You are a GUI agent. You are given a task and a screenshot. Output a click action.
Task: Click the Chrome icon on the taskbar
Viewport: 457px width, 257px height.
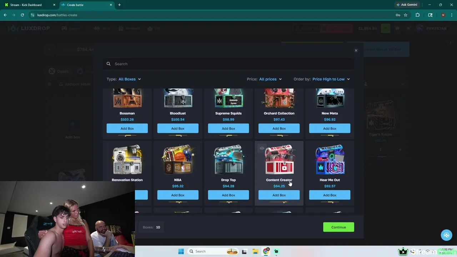[266, 251]
